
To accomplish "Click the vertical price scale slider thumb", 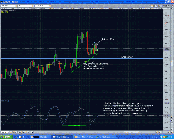I will click(x=172, y=63).
